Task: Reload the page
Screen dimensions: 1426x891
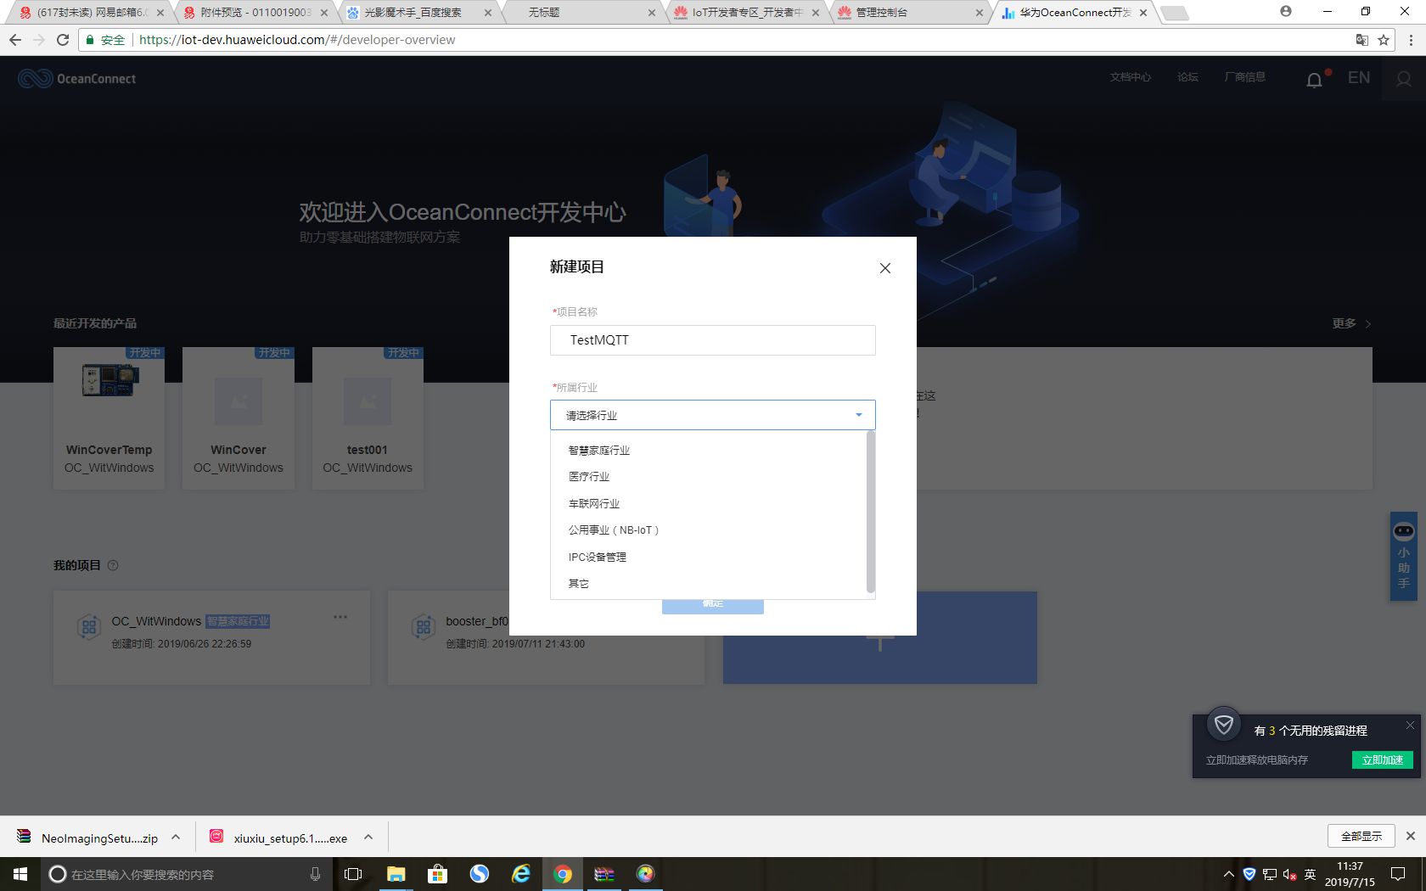Action: tap(63, 40)
